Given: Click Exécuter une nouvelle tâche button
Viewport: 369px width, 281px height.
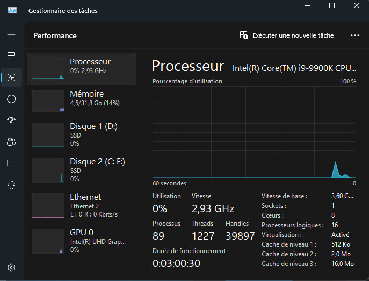Looking at the screenshot, I should (287, 35).
